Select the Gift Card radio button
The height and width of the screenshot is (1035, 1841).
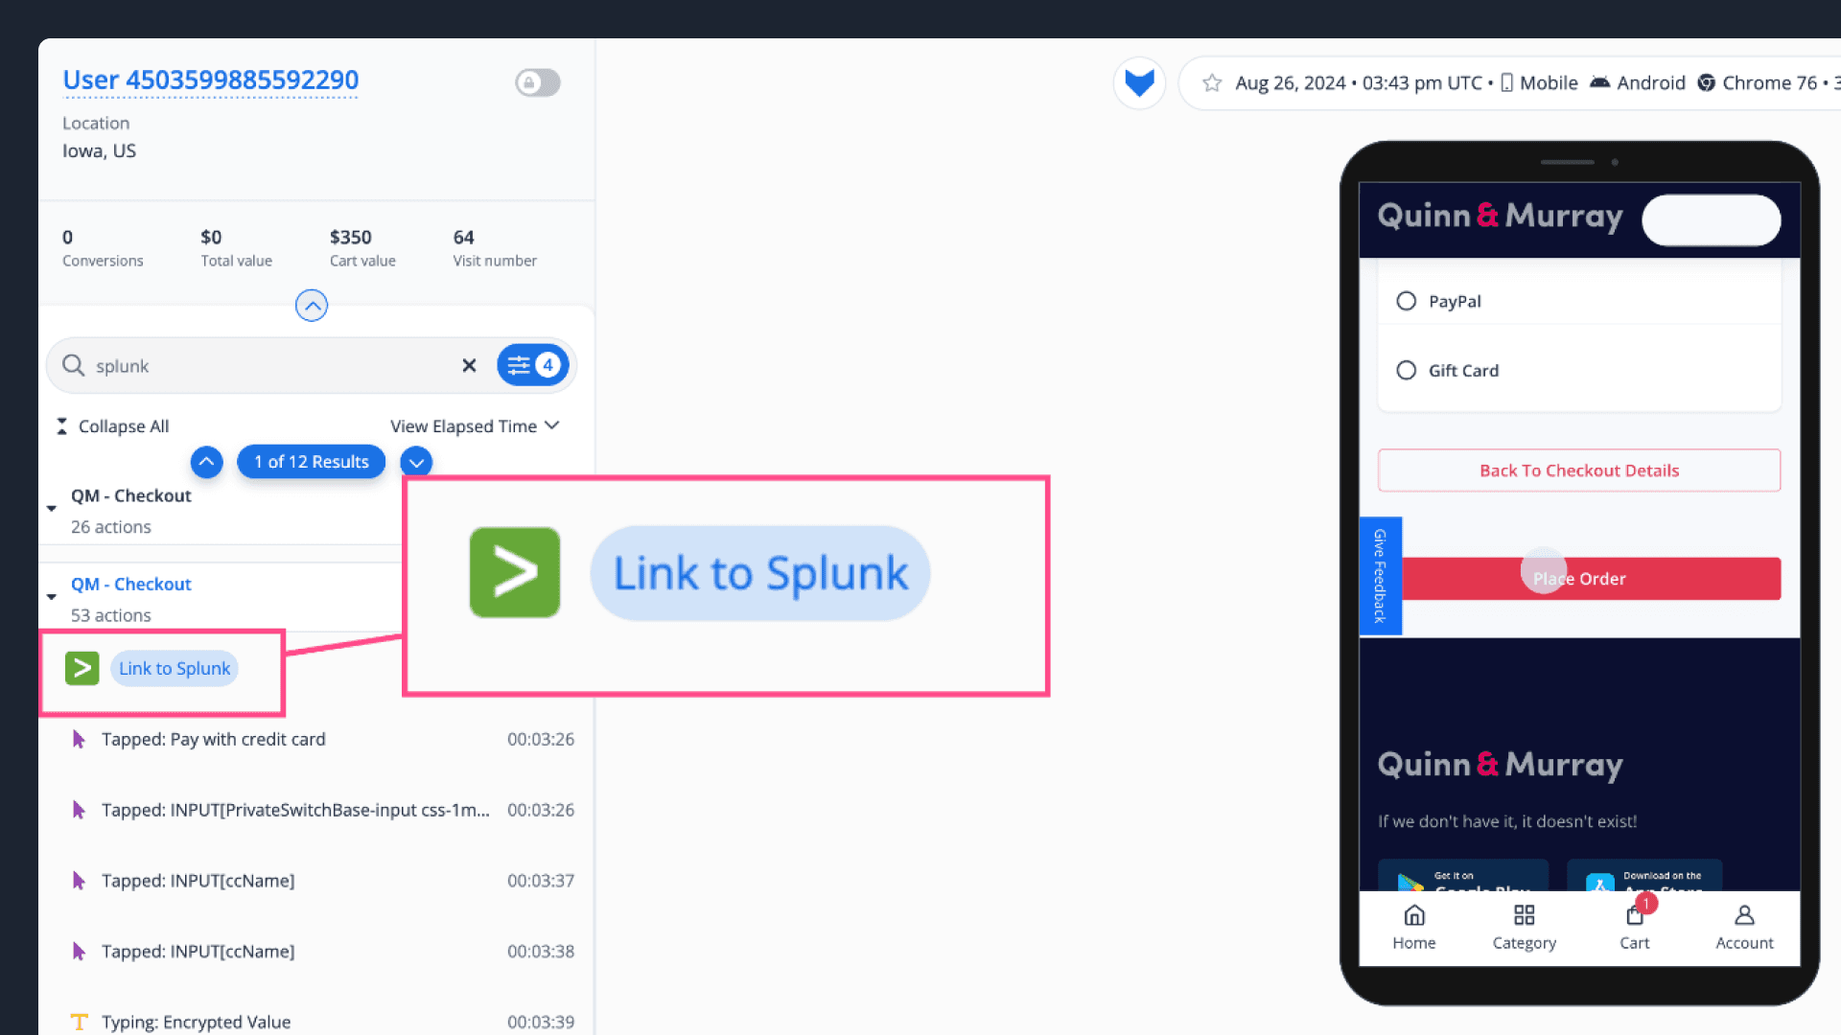click(1406, 370)
